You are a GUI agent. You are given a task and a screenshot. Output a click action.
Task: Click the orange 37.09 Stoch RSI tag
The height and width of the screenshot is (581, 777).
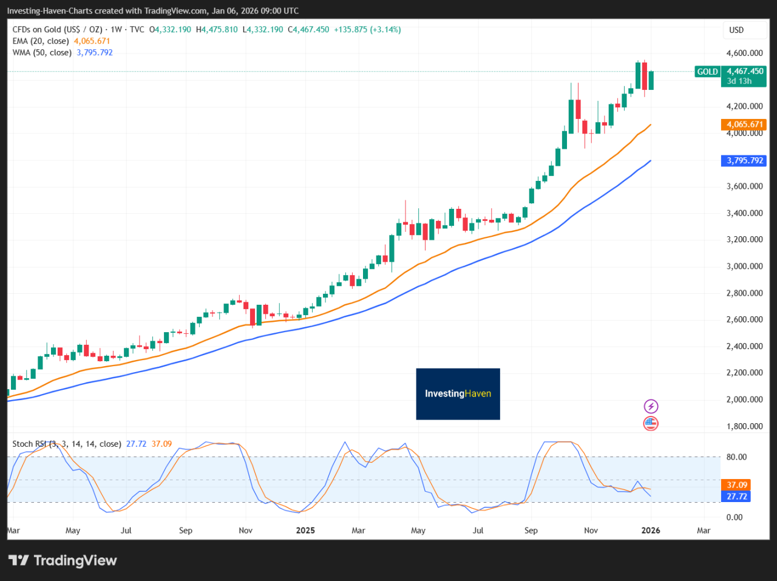(737, 485)
